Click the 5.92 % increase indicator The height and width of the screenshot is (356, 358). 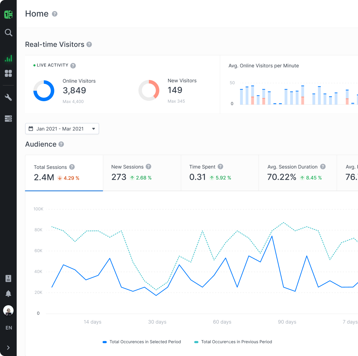(x=220, y=178)
